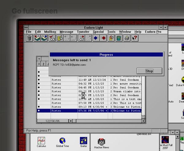Click the mailbox horizontal scrollbar left arrow
Screen dimensions: 184x151
71,121
